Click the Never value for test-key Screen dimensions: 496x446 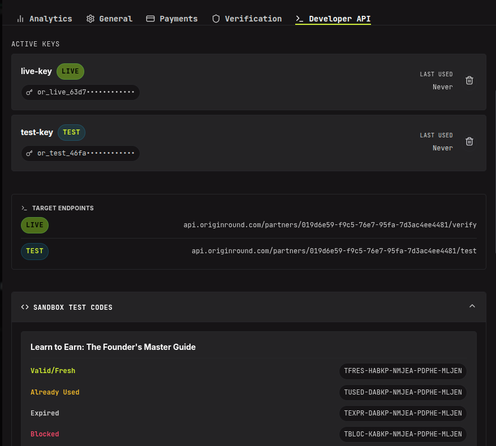point(442,148)
